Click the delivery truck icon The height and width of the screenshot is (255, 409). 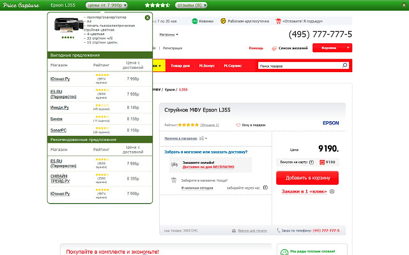point(174,164)
